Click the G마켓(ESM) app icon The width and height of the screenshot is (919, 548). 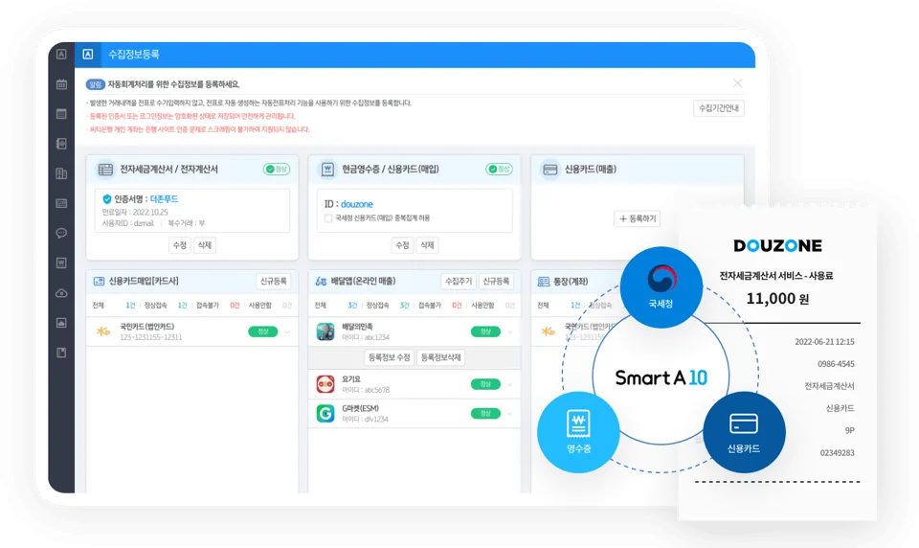coord(325,413)
